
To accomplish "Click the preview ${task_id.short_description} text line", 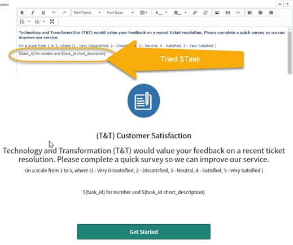I will (143, 193).
